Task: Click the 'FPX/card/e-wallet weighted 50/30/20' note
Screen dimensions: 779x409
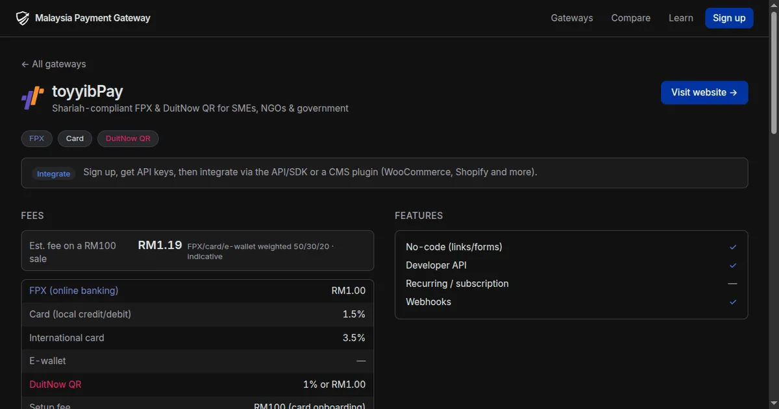Action: (x=260, y=251)
